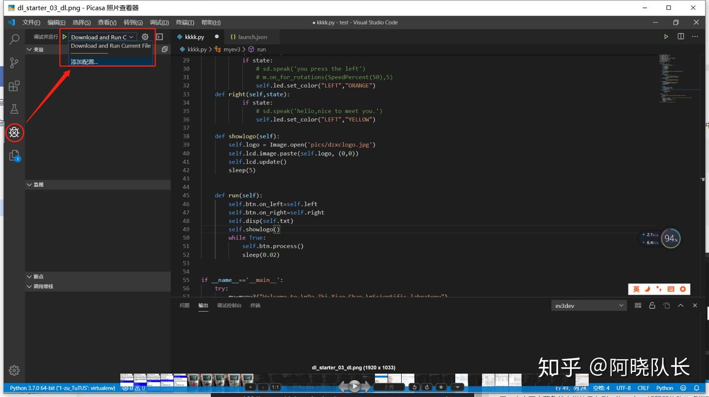
Task: Toggle star rating on the photo
Action: 441,387
